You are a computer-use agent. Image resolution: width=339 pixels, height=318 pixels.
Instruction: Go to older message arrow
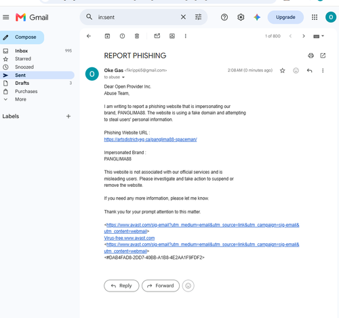point(304,36)
